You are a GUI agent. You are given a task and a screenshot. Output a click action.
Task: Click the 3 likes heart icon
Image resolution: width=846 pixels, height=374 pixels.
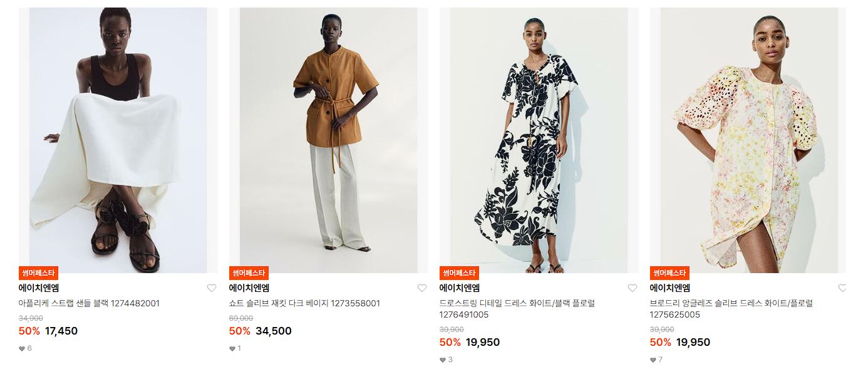(443, 360)
